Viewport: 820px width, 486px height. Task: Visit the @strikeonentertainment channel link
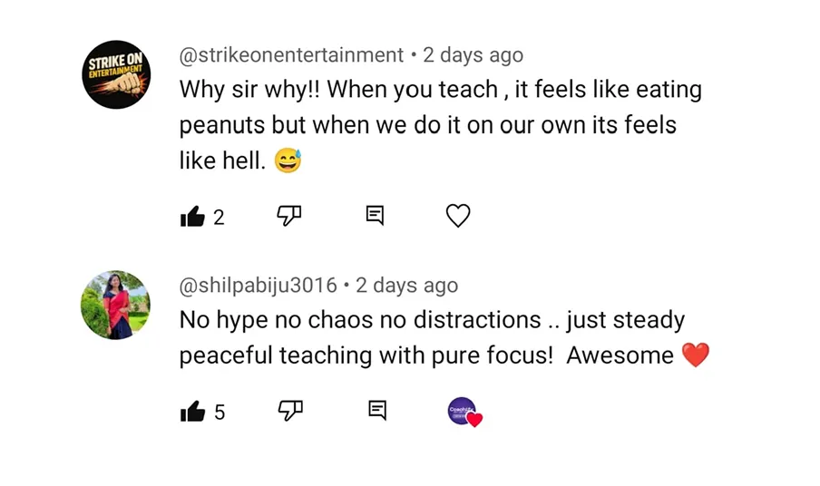pos(291,55)
